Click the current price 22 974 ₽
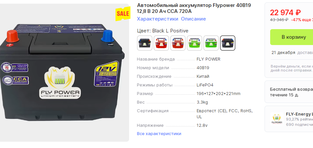This screenshot has width=313, height=148. coord(285,13)
